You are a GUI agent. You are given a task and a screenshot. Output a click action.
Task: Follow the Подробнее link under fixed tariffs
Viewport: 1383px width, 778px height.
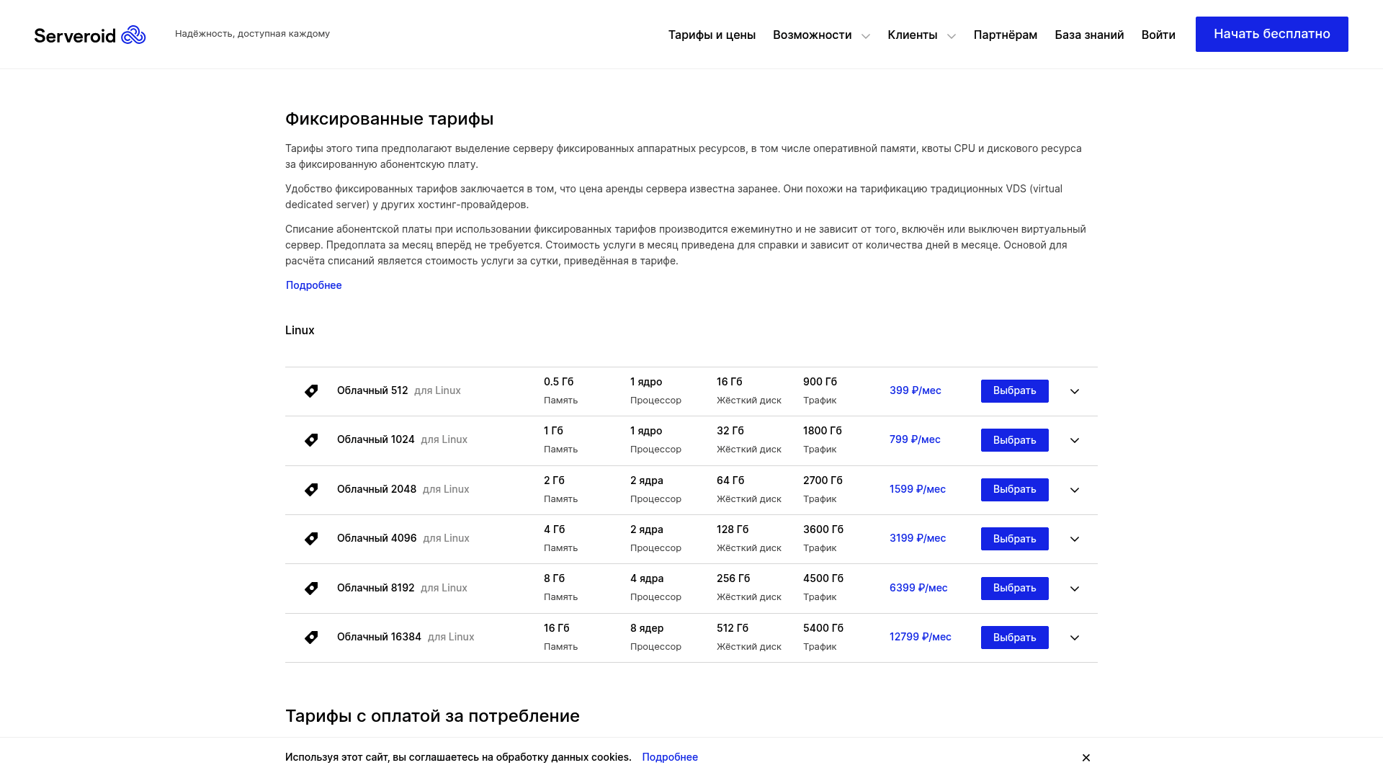click(x=314, y=285)
